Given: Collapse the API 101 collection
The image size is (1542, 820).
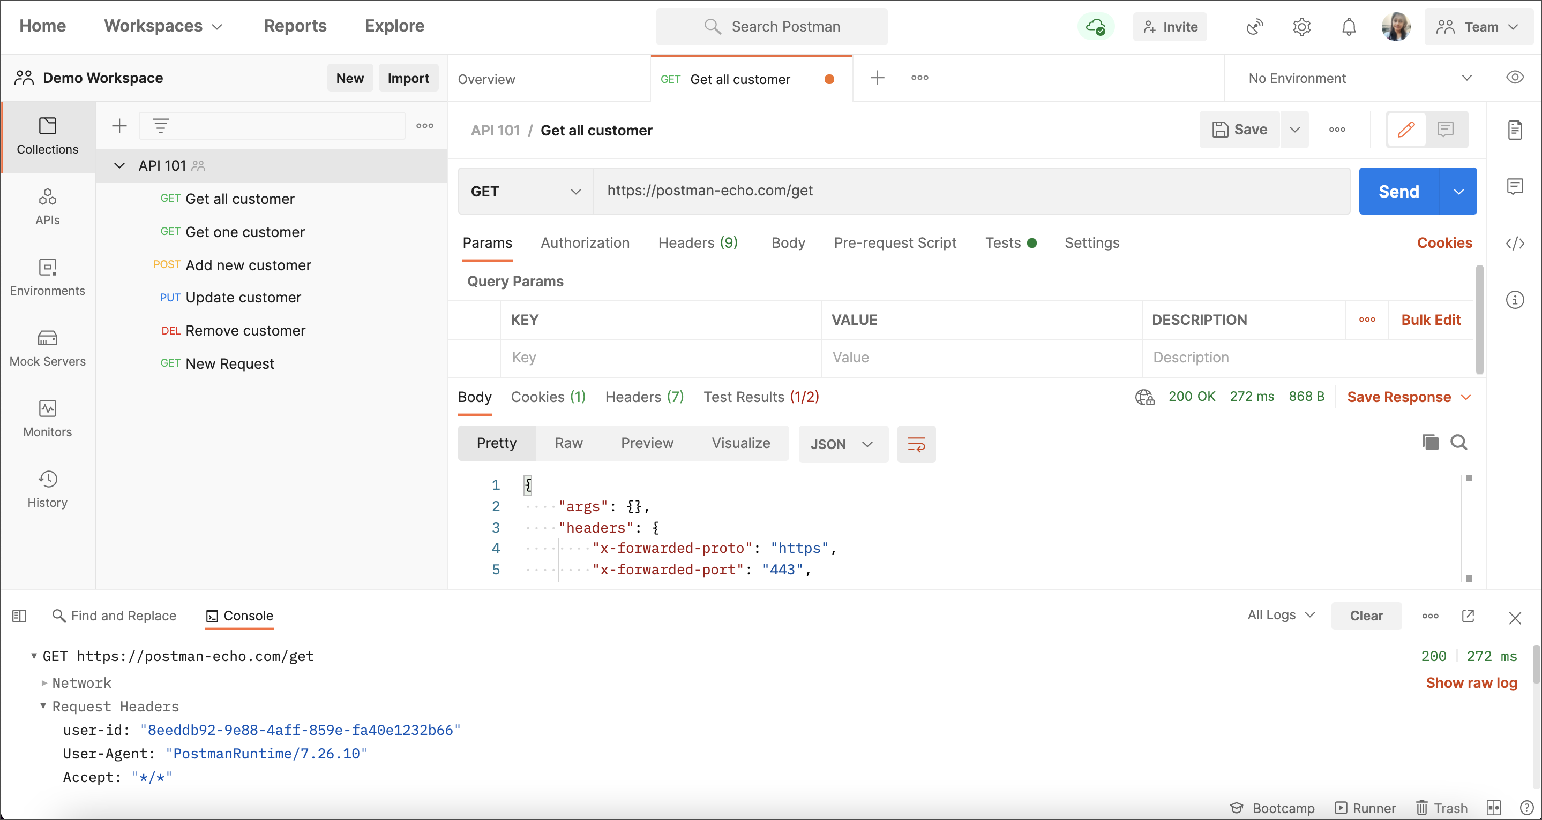Looking at the screenshot, I should coord(119,166).
